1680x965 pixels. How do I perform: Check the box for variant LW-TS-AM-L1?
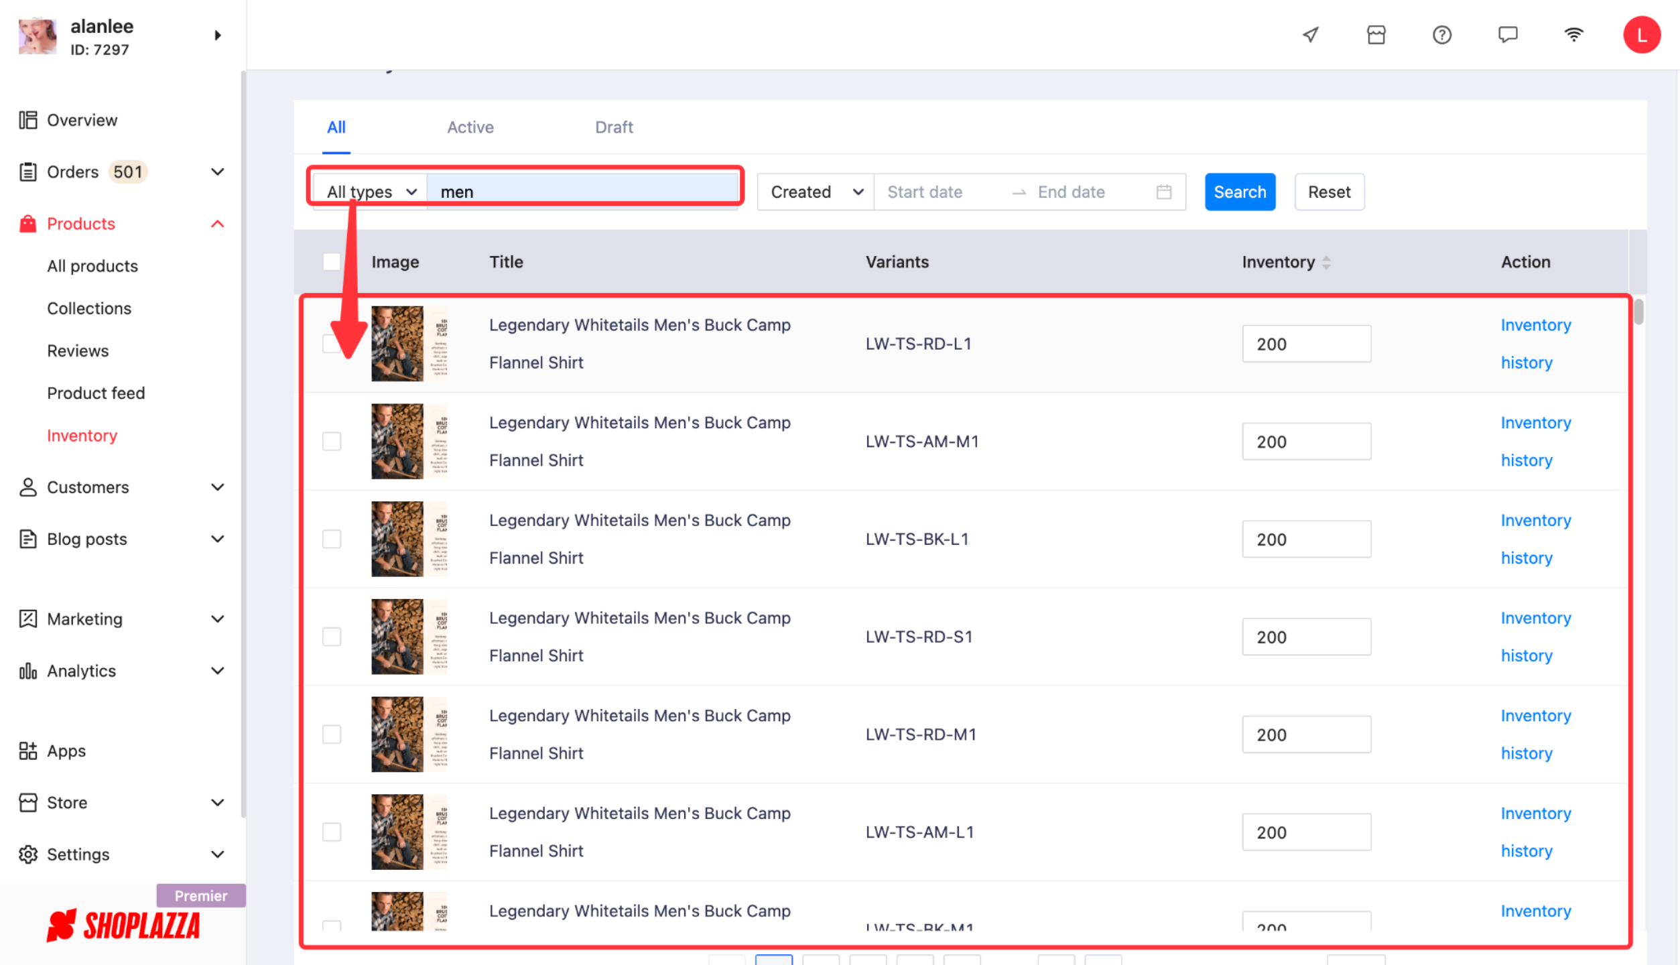[x=332, y=832]
